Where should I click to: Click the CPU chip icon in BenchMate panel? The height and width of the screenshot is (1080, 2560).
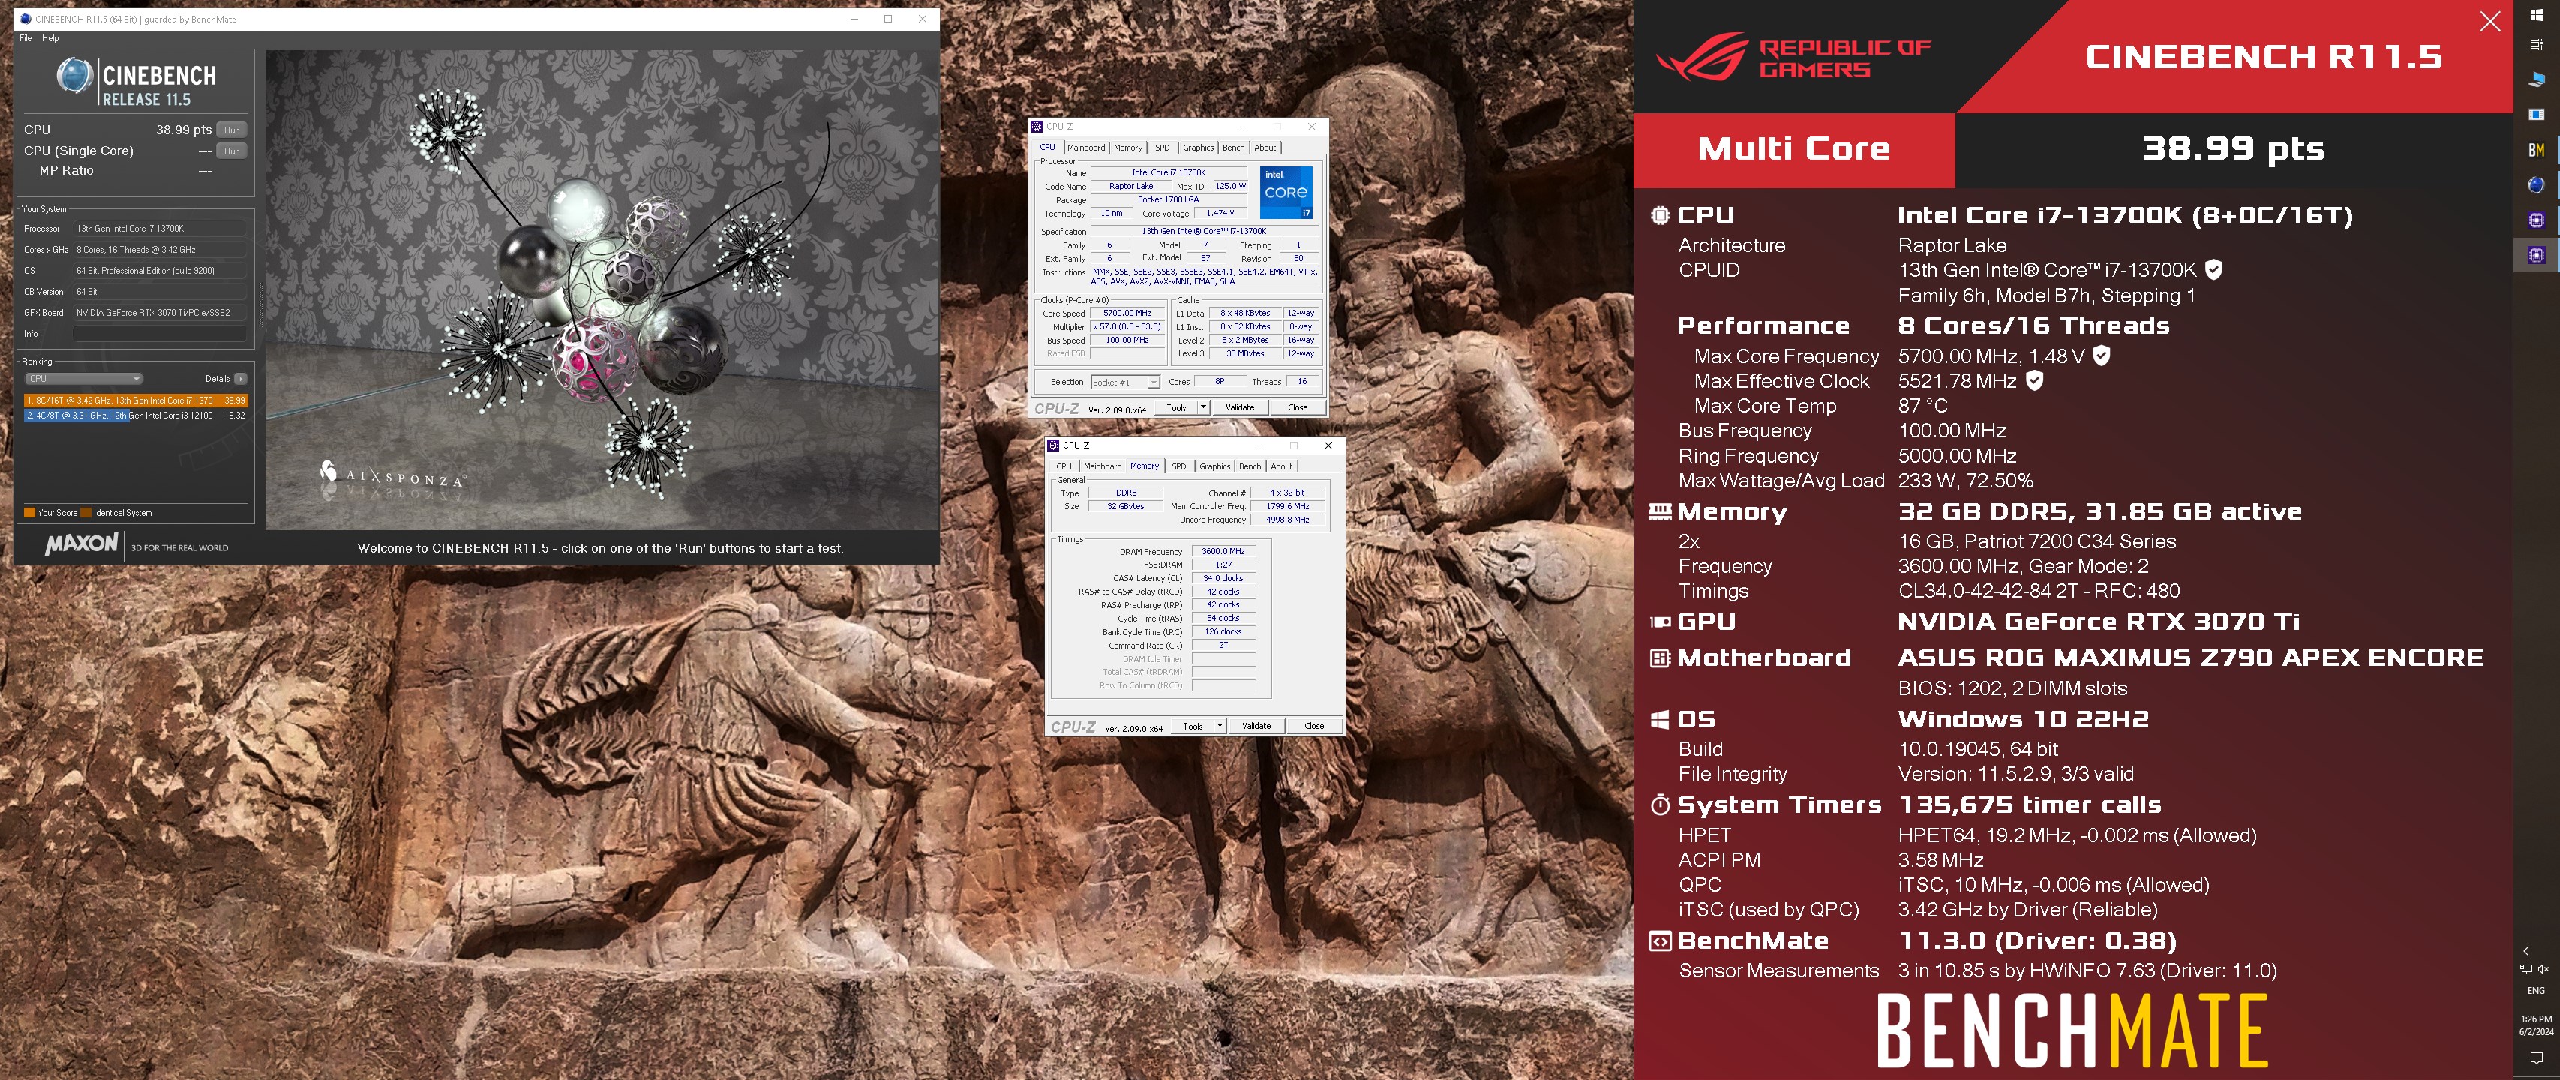point(1660,214)
